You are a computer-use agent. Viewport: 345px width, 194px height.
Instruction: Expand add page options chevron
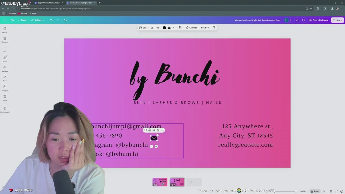pos(199,182)
